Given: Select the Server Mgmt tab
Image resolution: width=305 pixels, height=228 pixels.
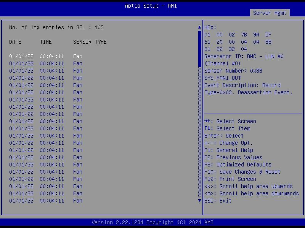Looking at the screenshot, I should coord(270,13).
